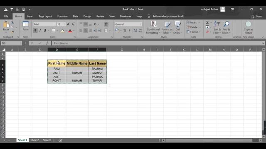Toggle Bottom Align in Alignment group
Screen dimensions: 266x149
click(x=90, y=24)
